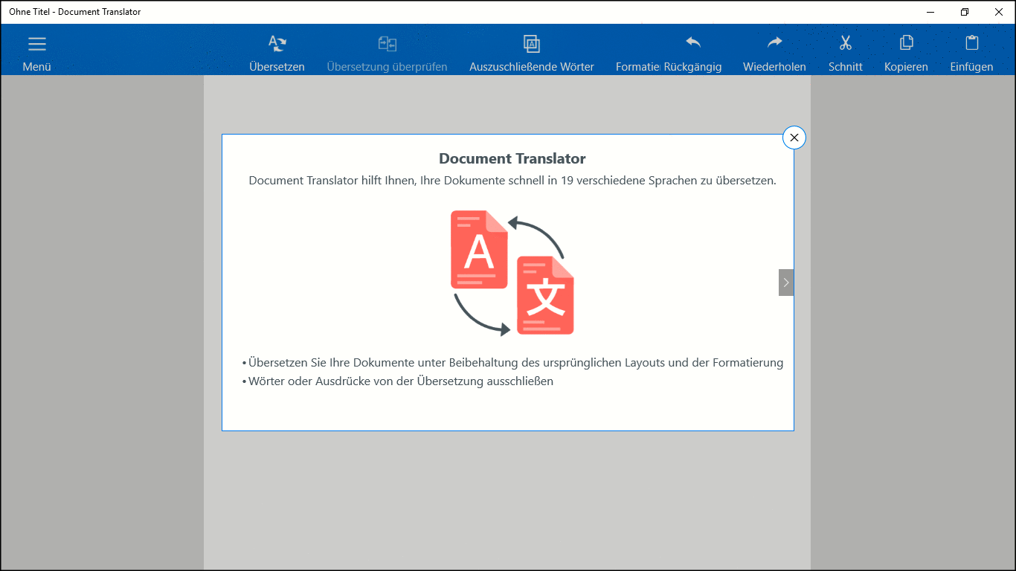Click the Document Translator dialog heading

[512, 158]
